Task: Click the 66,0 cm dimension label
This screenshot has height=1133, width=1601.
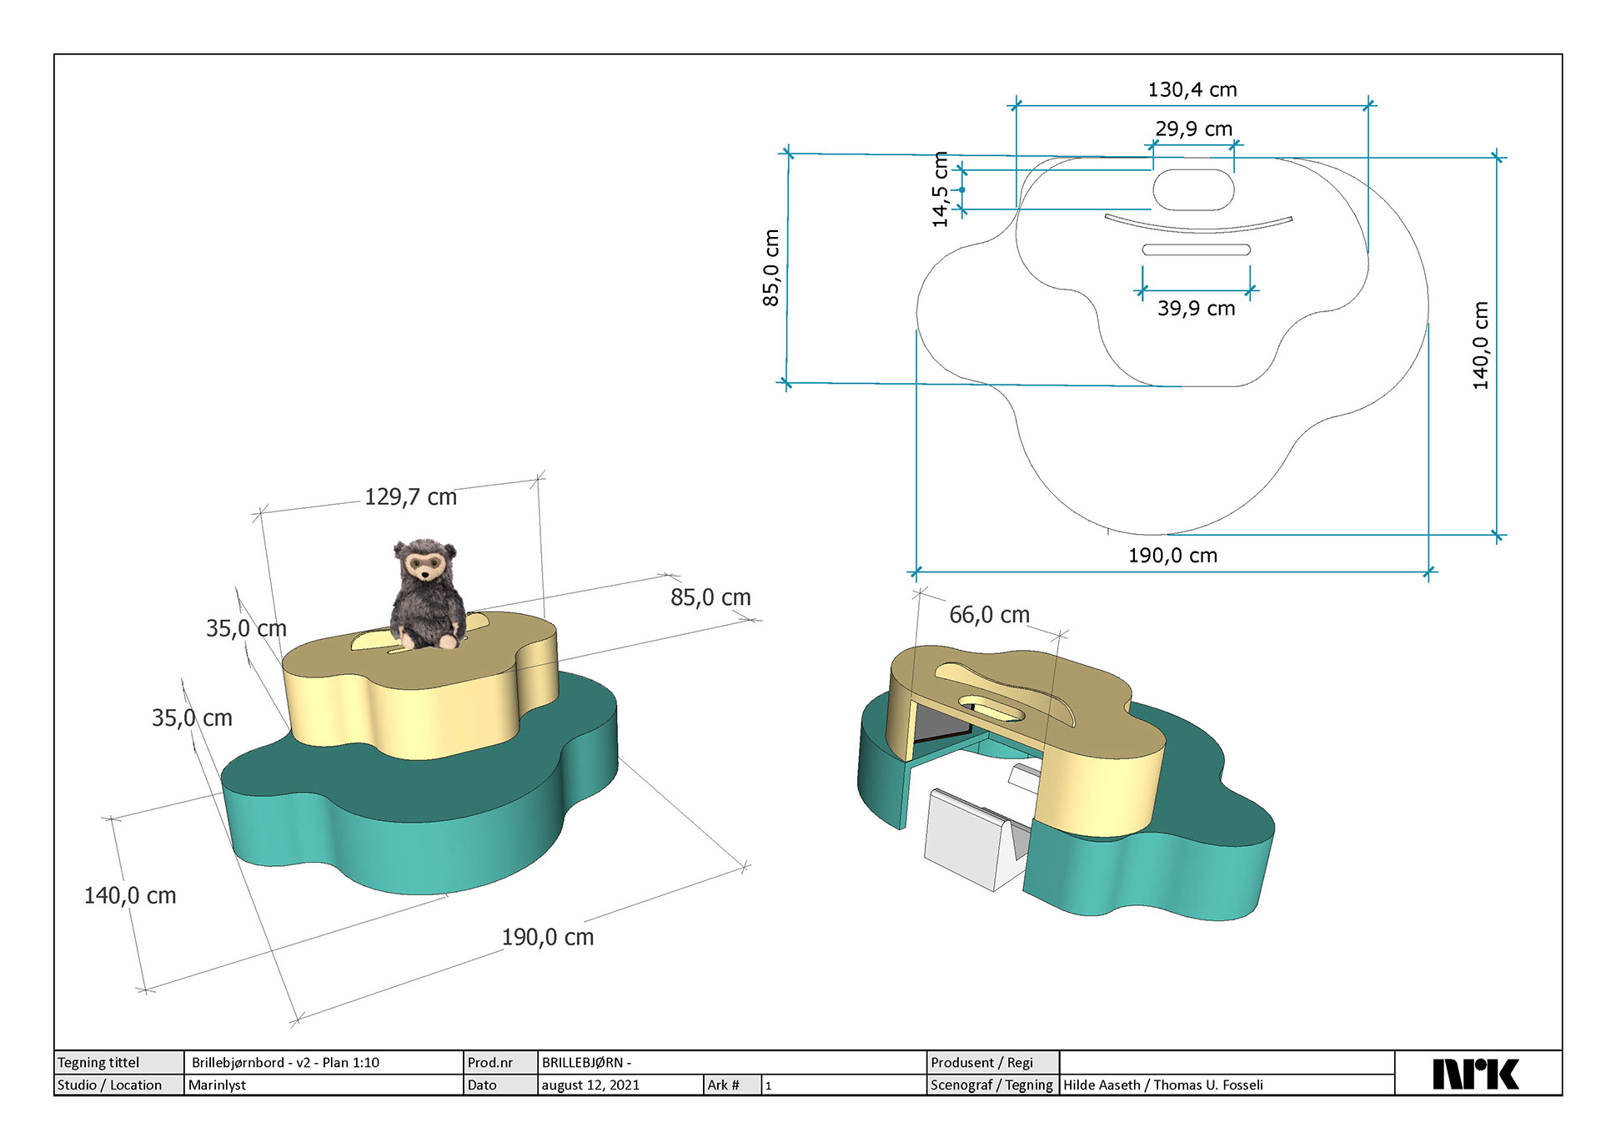Action: 989,615
